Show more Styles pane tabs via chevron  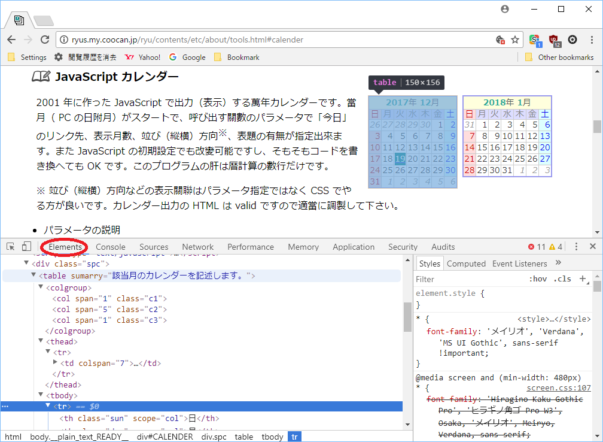click(x=558, y=263)
